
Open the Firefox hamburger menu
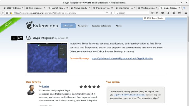pos(186,13)
